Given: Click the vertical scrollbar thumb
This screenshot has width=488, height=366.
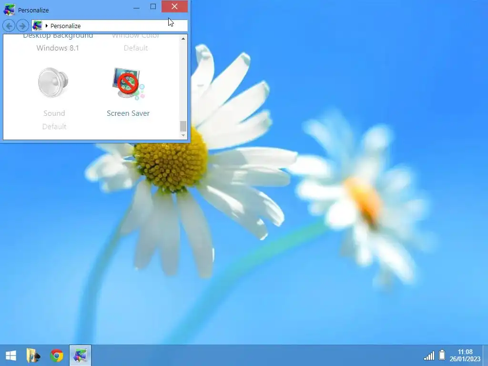Looking at the screenshot, I should [183, 126].
